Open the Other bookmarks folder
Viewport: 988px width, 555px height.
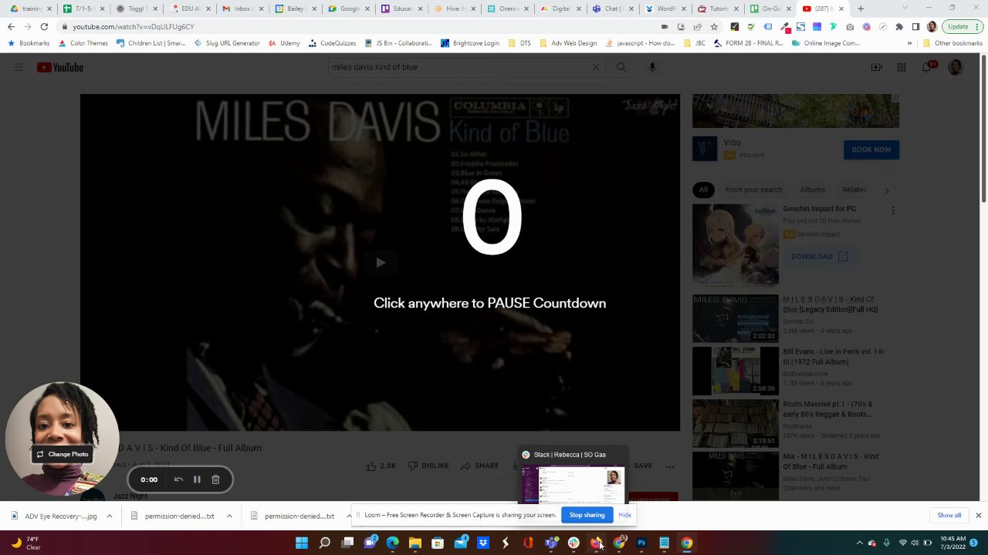tap(952, 43)
